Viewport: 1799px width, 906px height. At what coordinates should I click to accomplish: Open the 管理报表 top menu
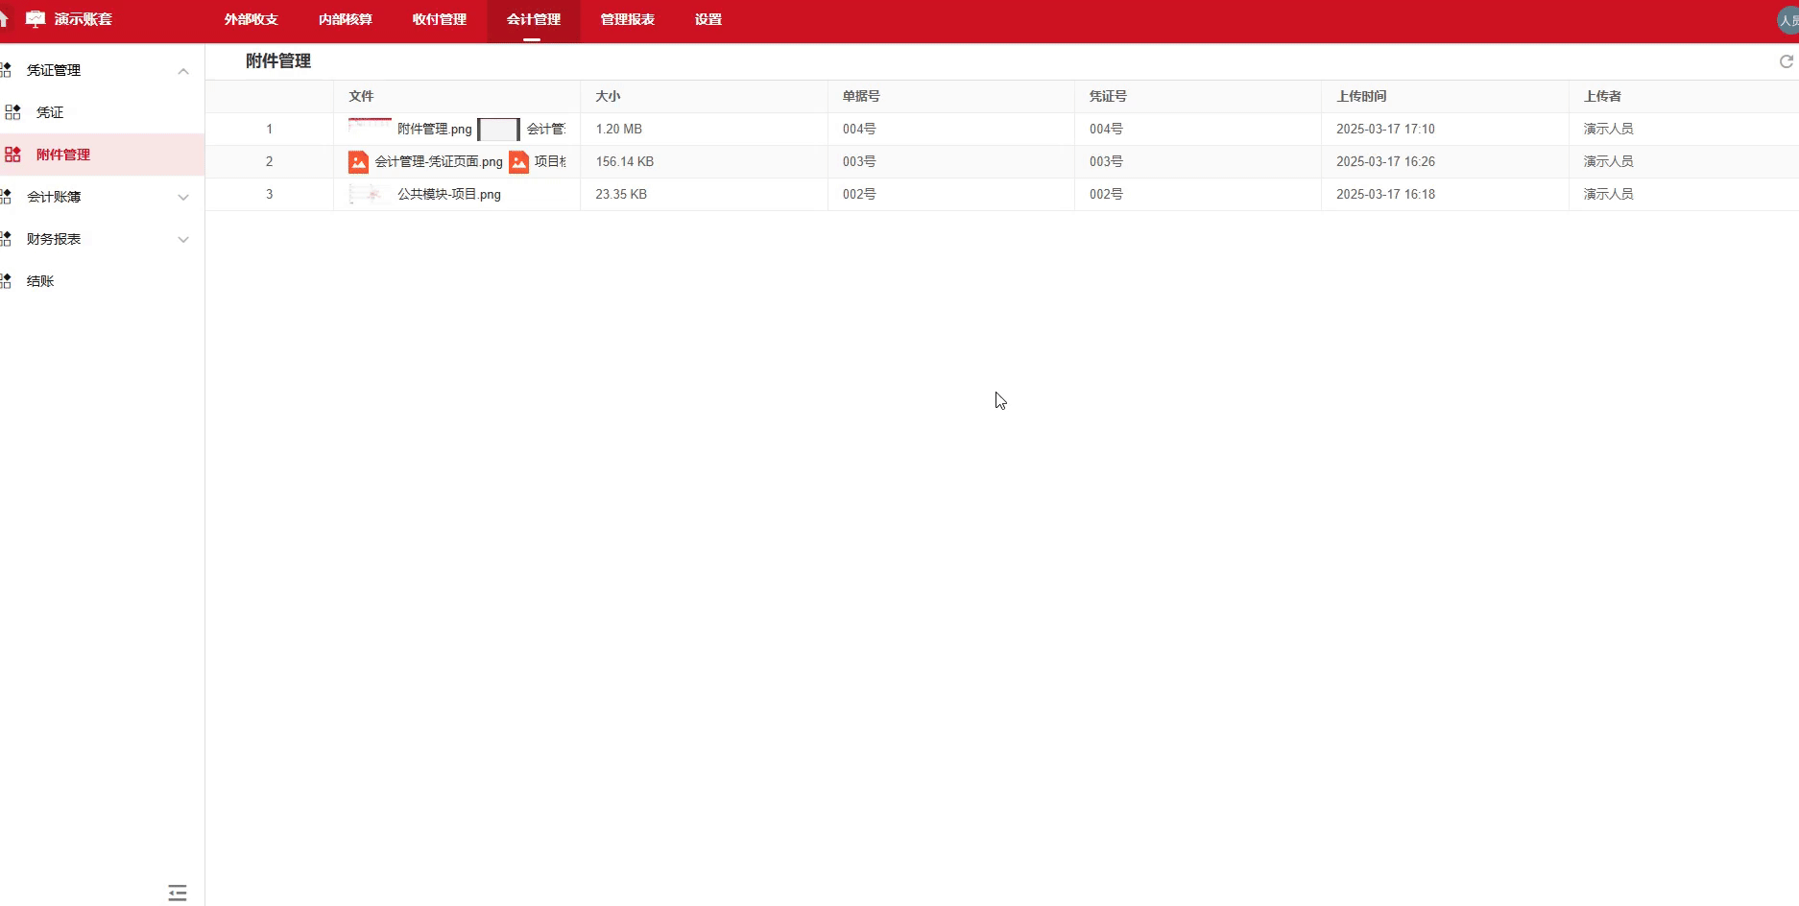(x=627, y=20)
